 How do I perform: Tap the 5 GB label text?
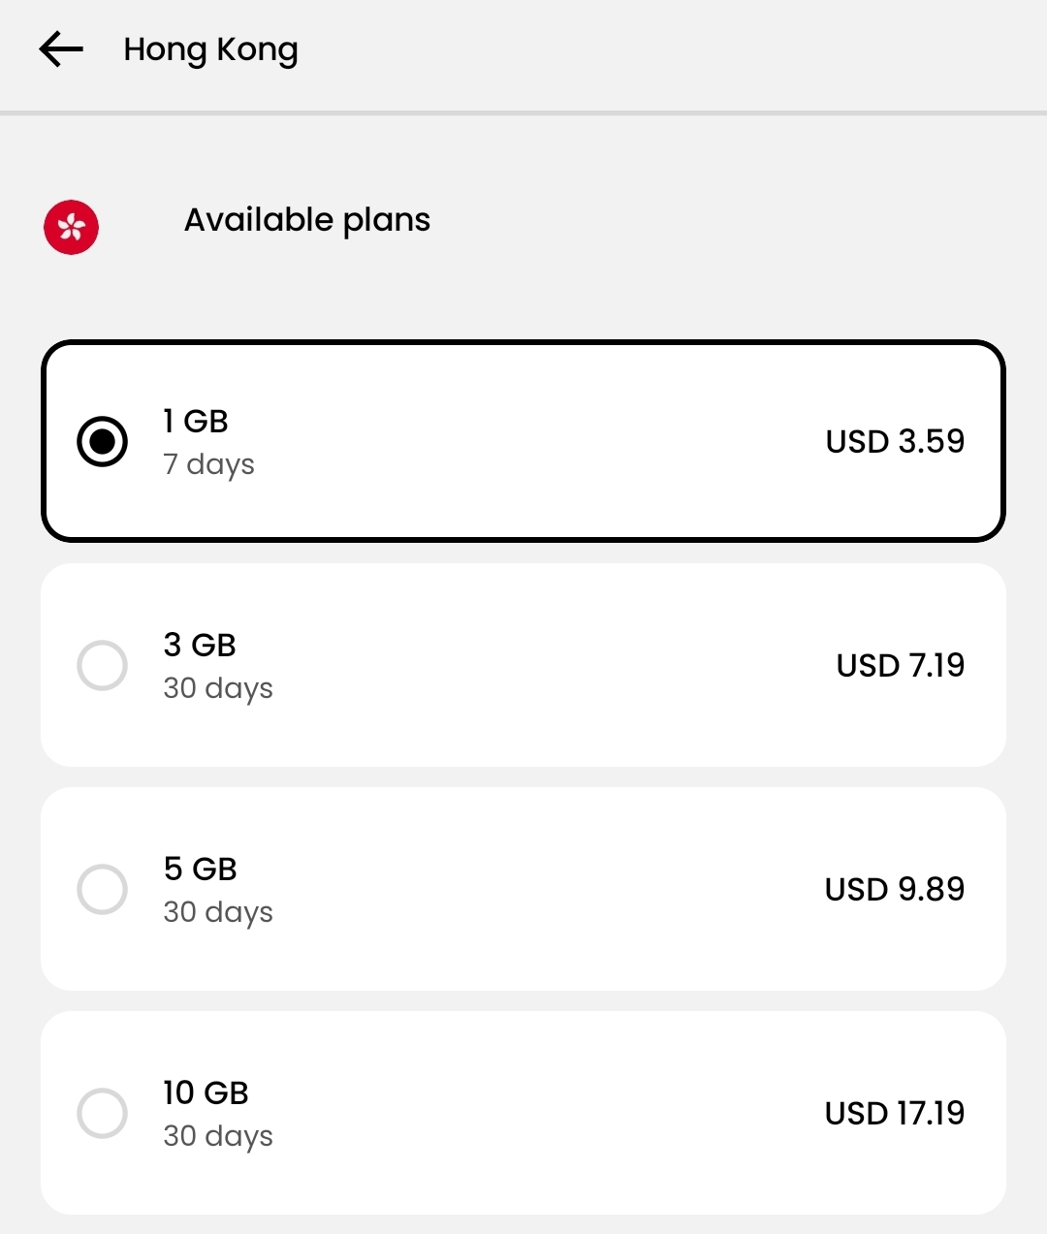coord(201,869)
